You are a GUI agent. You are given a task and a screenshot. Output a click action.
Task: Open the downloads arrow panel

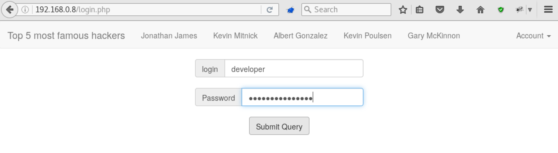pyautogui.click(x=460, y=10)
